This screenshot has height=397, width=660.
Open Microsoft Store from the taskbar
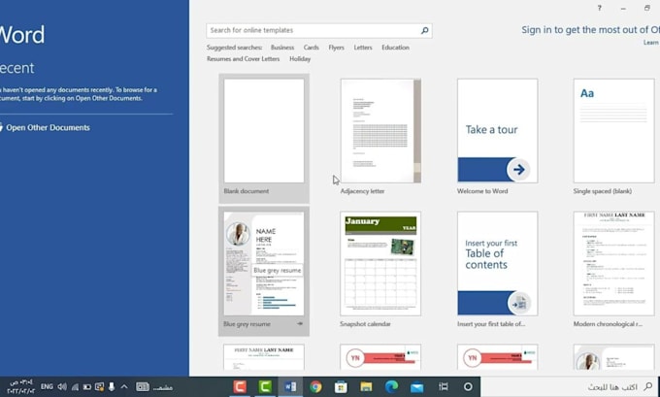(341, 386)
